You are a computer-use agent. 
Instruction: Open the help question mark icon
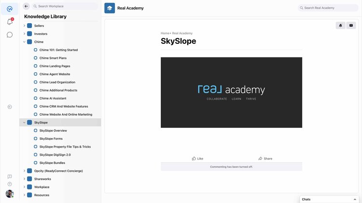[x=10, y=184]
